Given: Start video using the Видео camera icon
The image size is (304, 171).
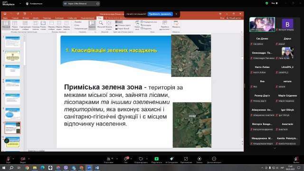Looking at the screenshot, I should (x=23, y=159).
